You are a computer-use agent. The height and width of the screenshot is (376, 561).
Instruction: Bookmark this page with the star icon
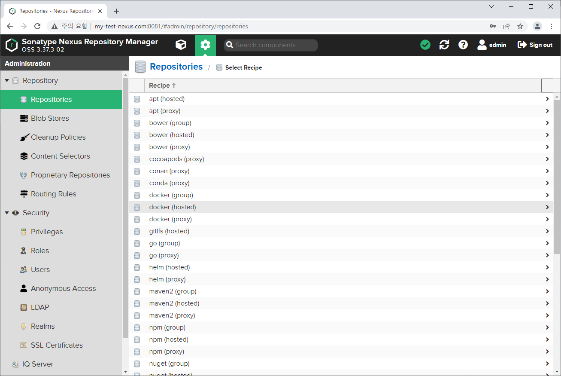coord(520,26)
